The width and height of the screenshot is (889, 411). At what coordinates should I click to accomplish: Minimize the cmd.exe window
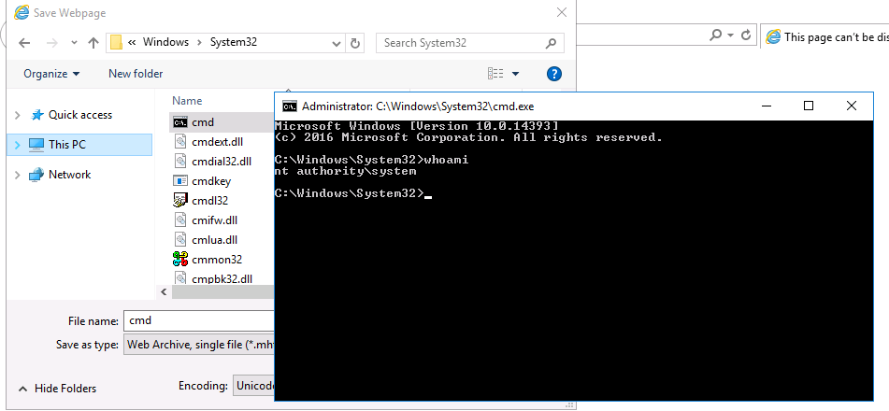[767, 106]
